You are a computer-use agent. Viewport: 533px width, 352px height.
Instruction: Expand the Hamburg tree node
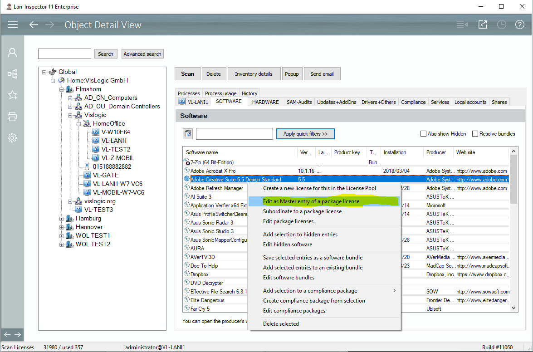point(62,219)
